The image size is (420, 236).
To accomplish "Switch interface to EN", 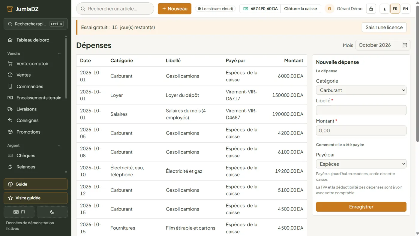I will point(406,9).
